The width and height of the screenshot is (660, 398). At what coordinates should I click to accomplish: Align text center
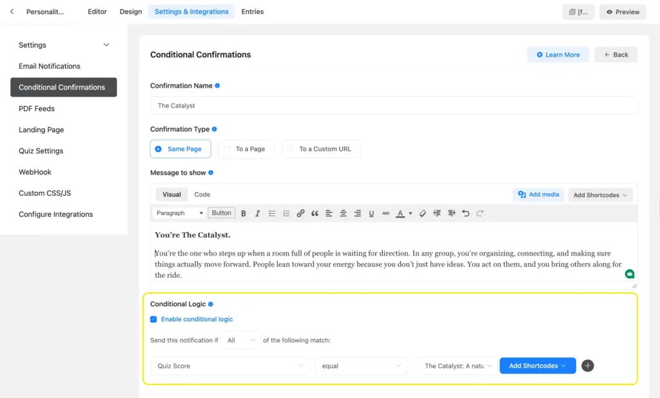(x=343, y=213)
